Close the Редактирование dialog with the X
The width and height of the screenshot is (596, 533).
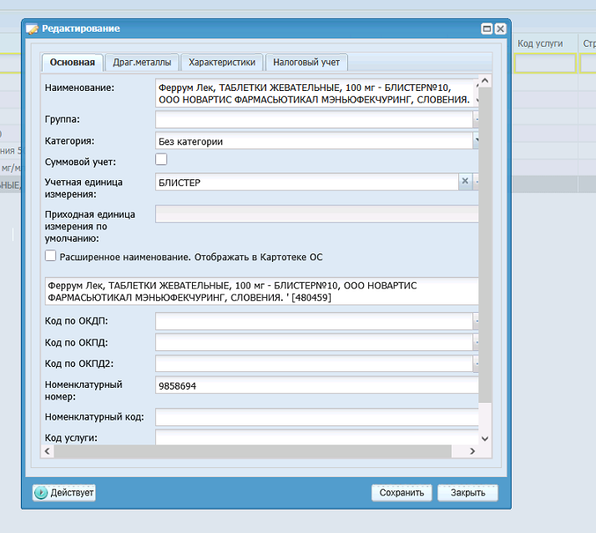[x=501, y=28]
